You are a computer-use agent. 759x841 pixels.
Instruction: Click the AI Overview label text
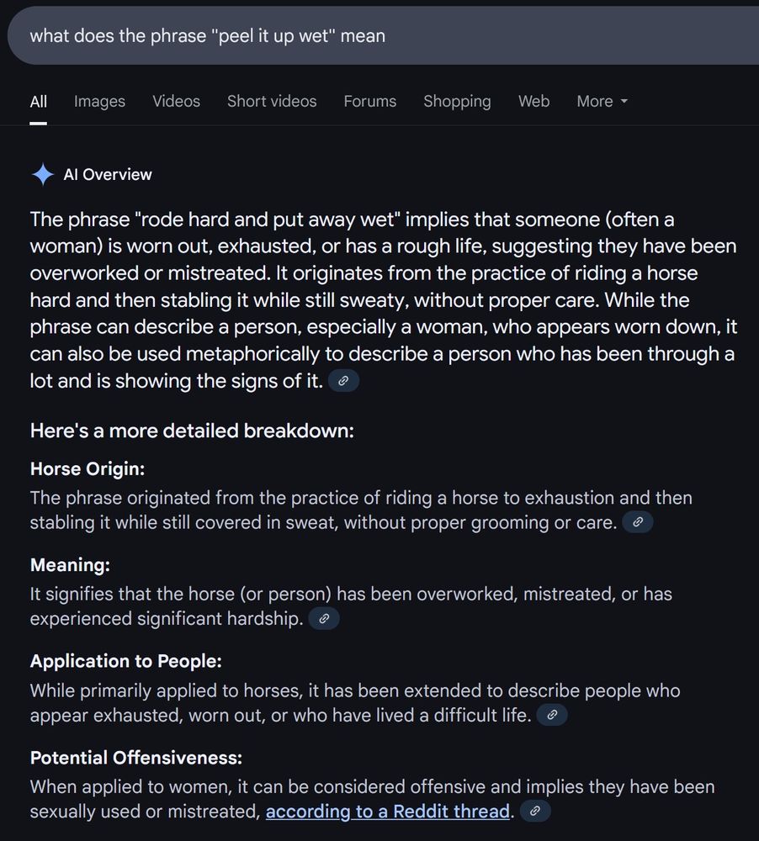109,174
